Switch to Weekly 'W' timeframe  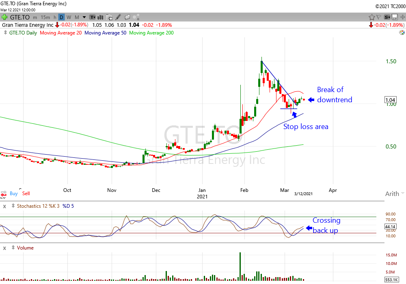[69, 17]
